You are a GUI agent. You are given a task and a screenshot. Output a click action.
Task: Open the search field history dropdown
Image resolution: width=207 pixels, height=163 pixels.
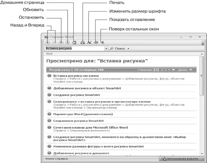106,49
